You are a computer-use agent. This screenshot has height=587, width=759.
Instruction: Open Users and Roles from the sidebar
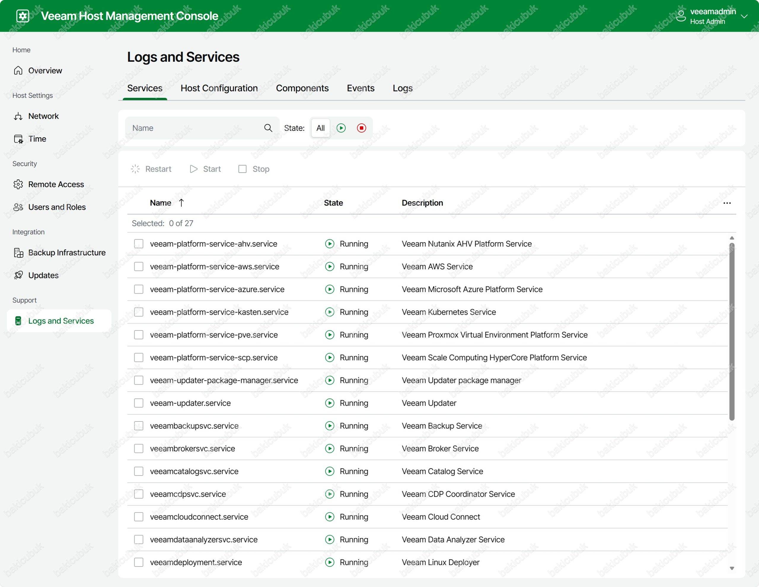57,207
